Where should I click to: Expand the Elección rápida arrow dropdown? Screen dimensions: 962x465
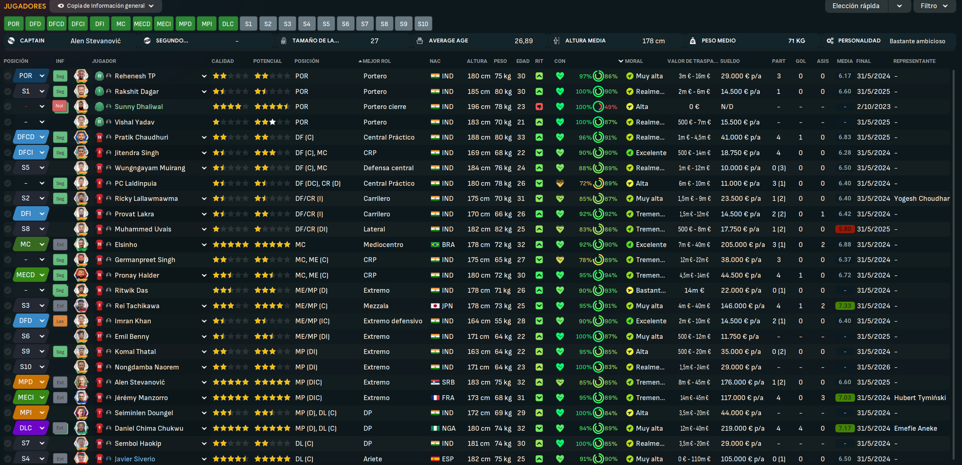pos(899,6)
